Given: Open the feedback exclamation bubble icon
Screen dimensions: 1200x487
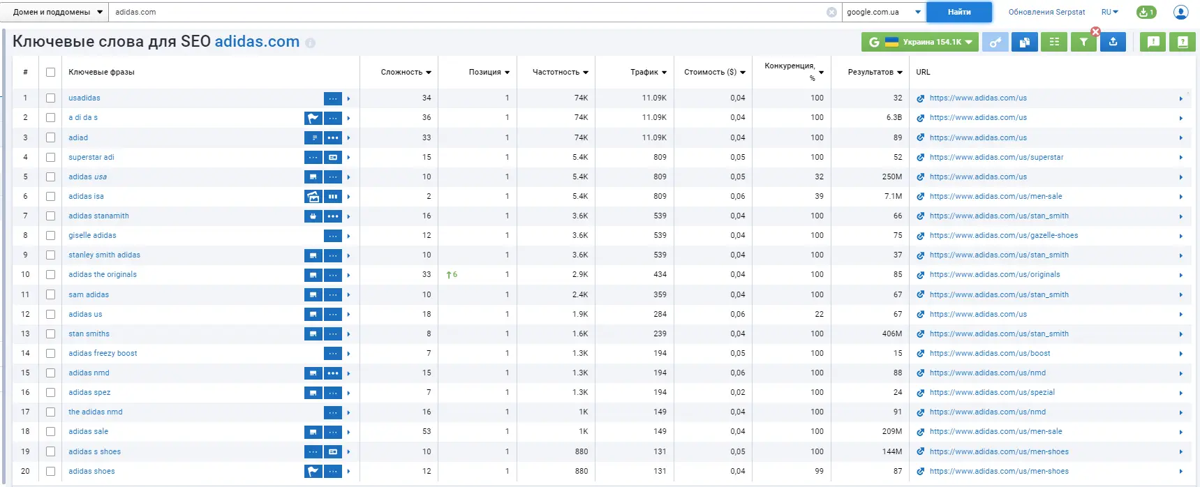Looking at the screenshot, I should pos(1153,43).
